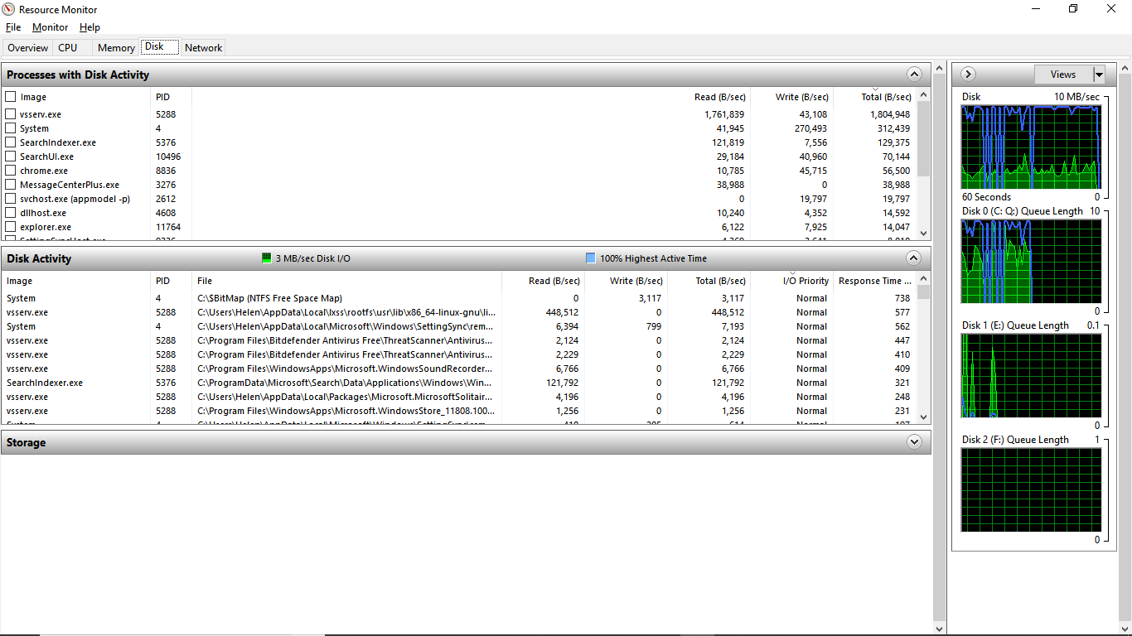Open the Views dropdown arrow

(x=1099, y=75)
